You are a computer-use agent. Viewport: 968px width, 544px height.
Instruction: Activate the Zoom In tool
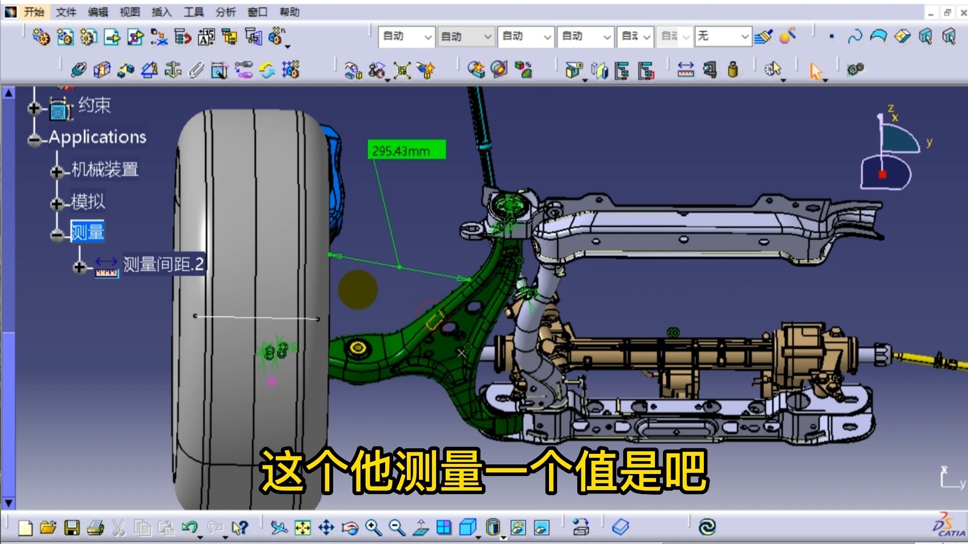pos(373,527)
